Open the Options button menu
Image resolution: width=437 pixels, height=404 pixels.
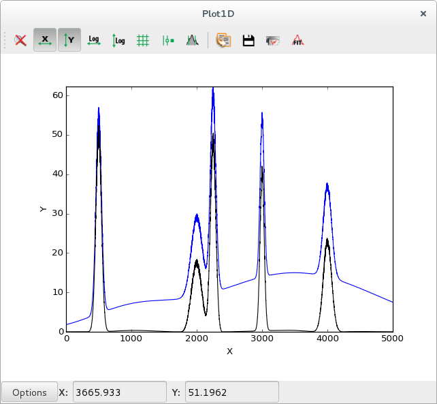(29, 392)
